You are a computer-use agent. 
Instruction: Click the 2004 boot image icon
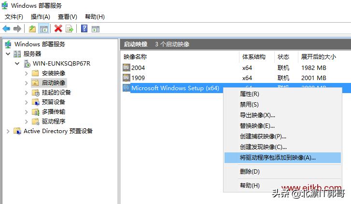(126, 68)
